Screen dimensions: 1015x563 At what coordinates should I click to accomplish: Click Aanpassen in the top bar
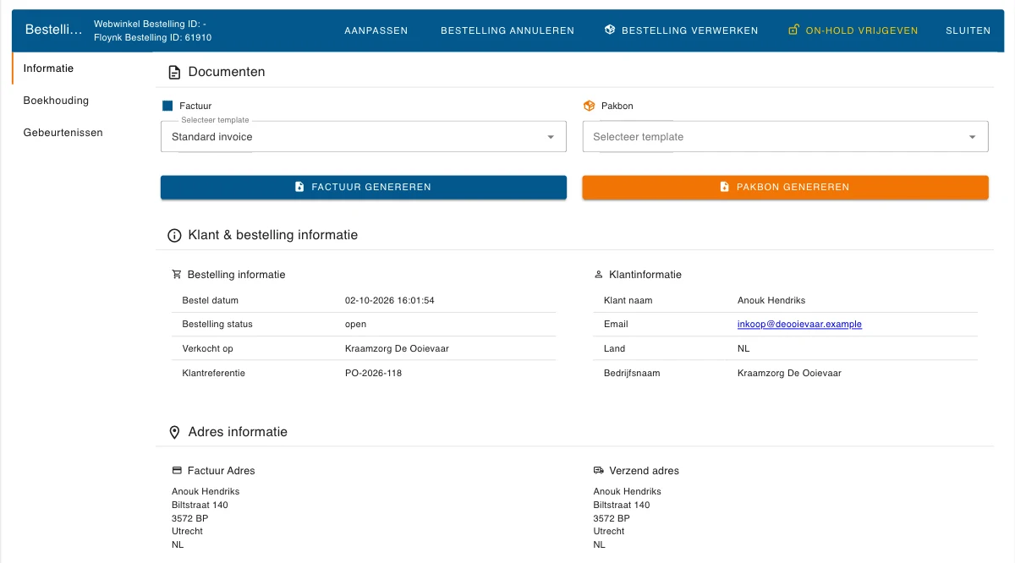point(376,30)
